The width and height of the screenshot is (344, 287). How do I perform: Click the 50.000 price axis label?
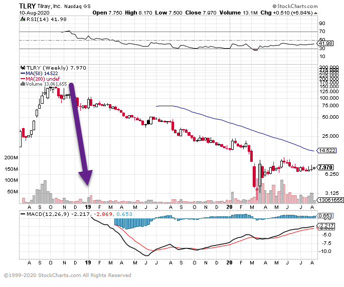tap(330, 117)
